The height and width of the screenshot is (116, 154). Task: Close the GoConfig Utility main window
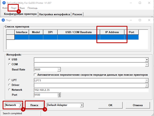[149, 3]
